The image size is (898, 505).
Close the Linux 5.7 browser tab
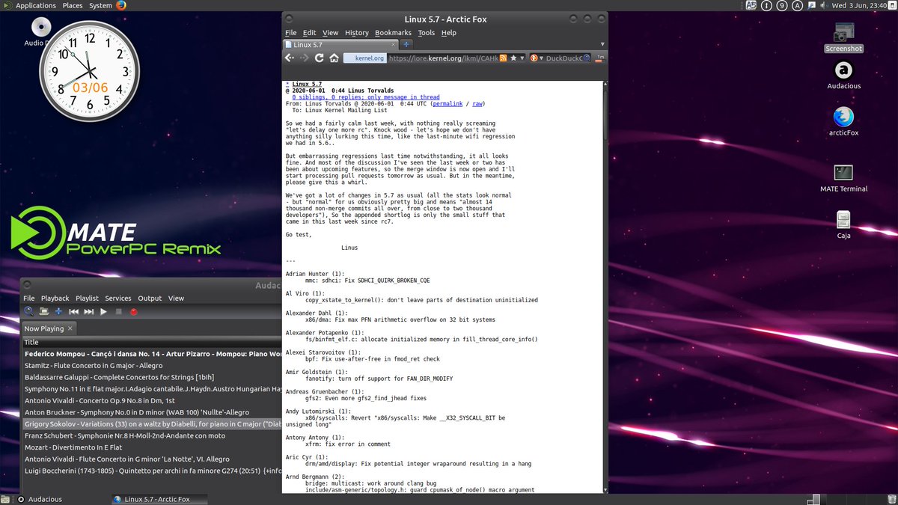tap(393, 45)
